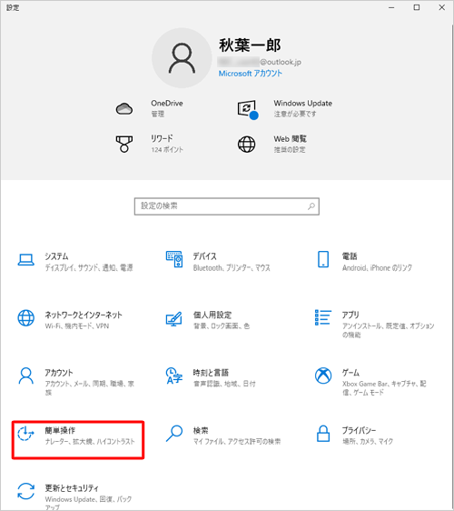
Task: Click '背景、ロック画面、色' description
Action: coord(222,326)
